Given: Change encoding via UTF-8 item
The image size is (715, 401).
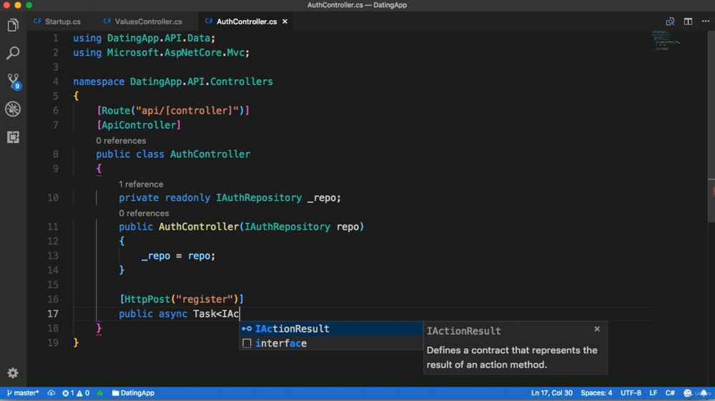Looking at the screenshot, I should click(x=631, y=393).
